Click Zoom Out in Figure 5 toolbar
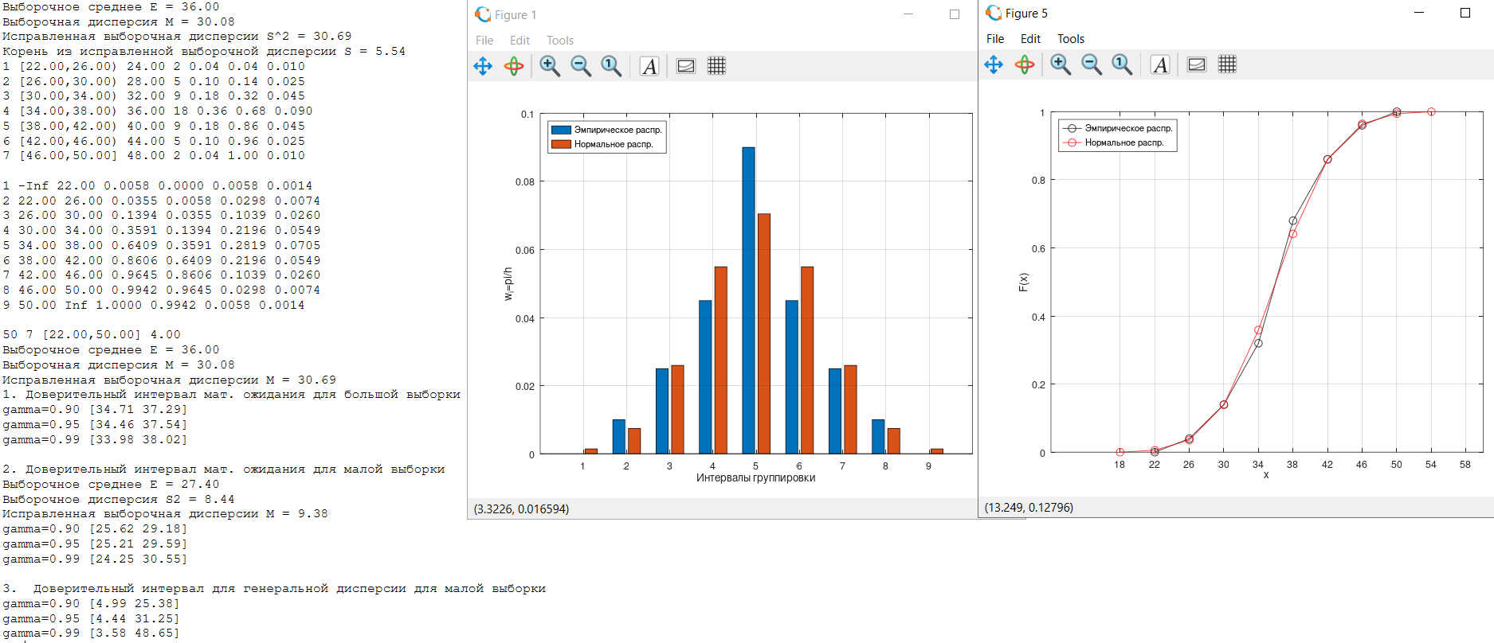This screenshot has width=1494, height=643. point(1092,64)
